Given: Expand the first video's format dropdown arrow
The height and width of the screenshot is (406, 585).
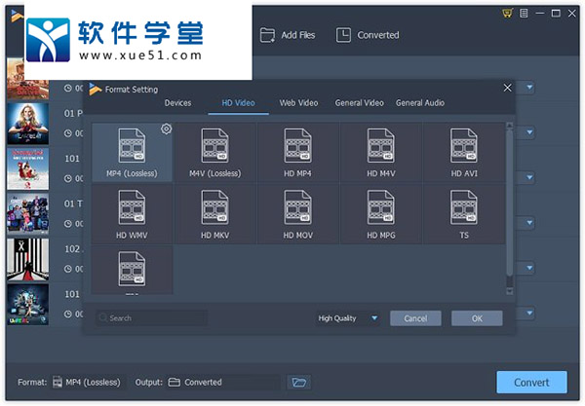Looking at the screenshot, I should [x=529, y=88].
